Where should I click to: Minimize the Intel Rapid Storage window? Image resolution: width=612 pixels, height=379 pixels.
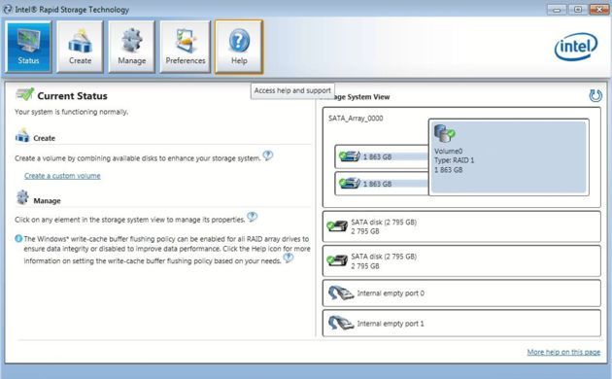point(557,10)
